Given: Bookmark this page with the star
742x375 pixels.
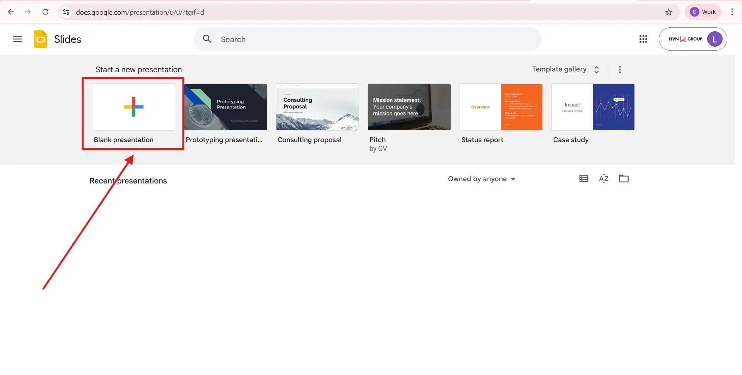Looking at the screenshot, I should [669, 12].
